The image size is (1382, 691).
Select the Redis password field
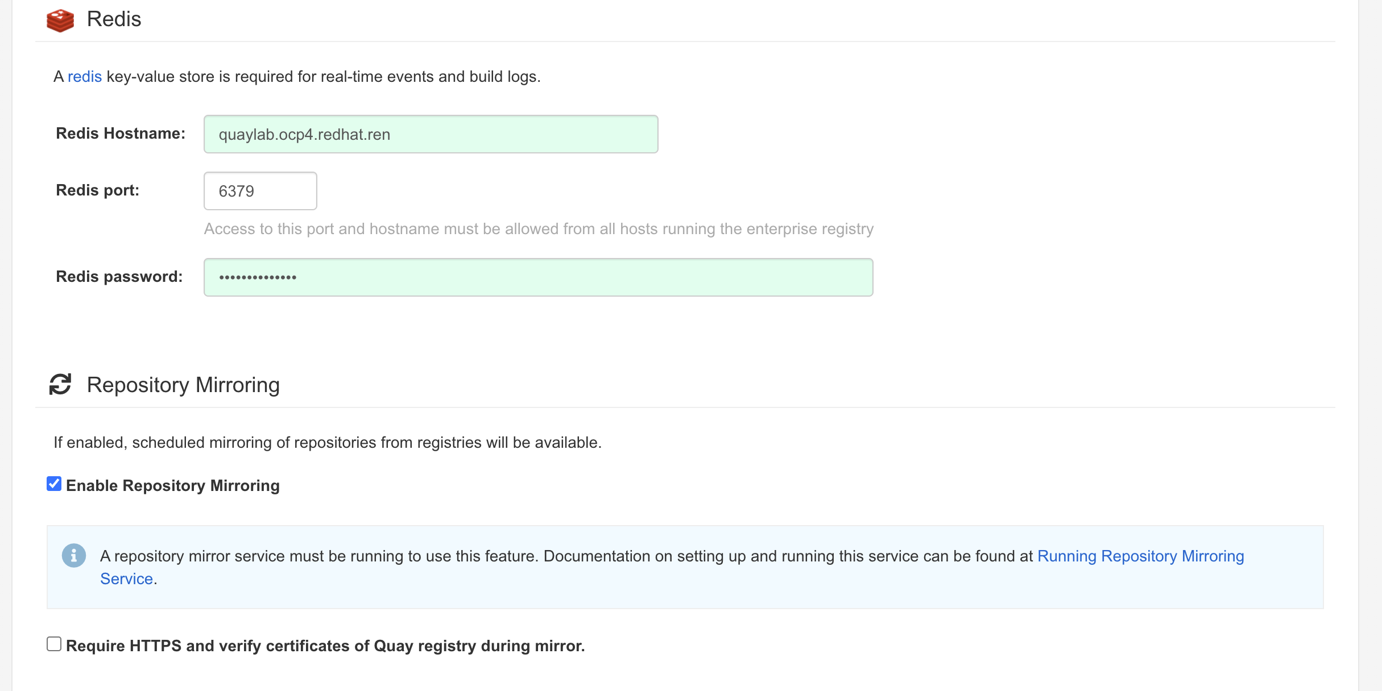538,278
